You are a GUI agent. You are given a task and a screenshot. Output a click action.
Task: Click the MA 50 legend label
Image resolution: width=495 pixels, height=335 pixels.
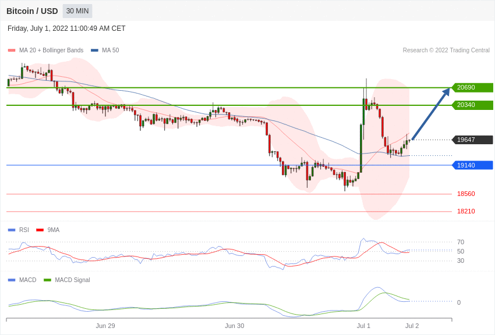coord(110,50)
